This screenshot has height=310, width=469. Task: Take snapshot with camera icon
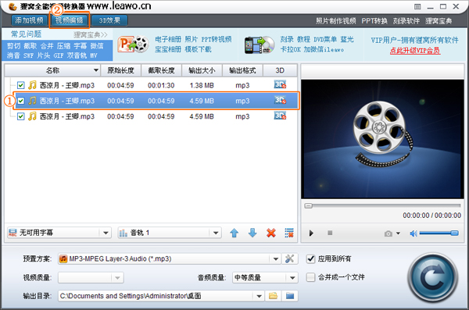388,233
